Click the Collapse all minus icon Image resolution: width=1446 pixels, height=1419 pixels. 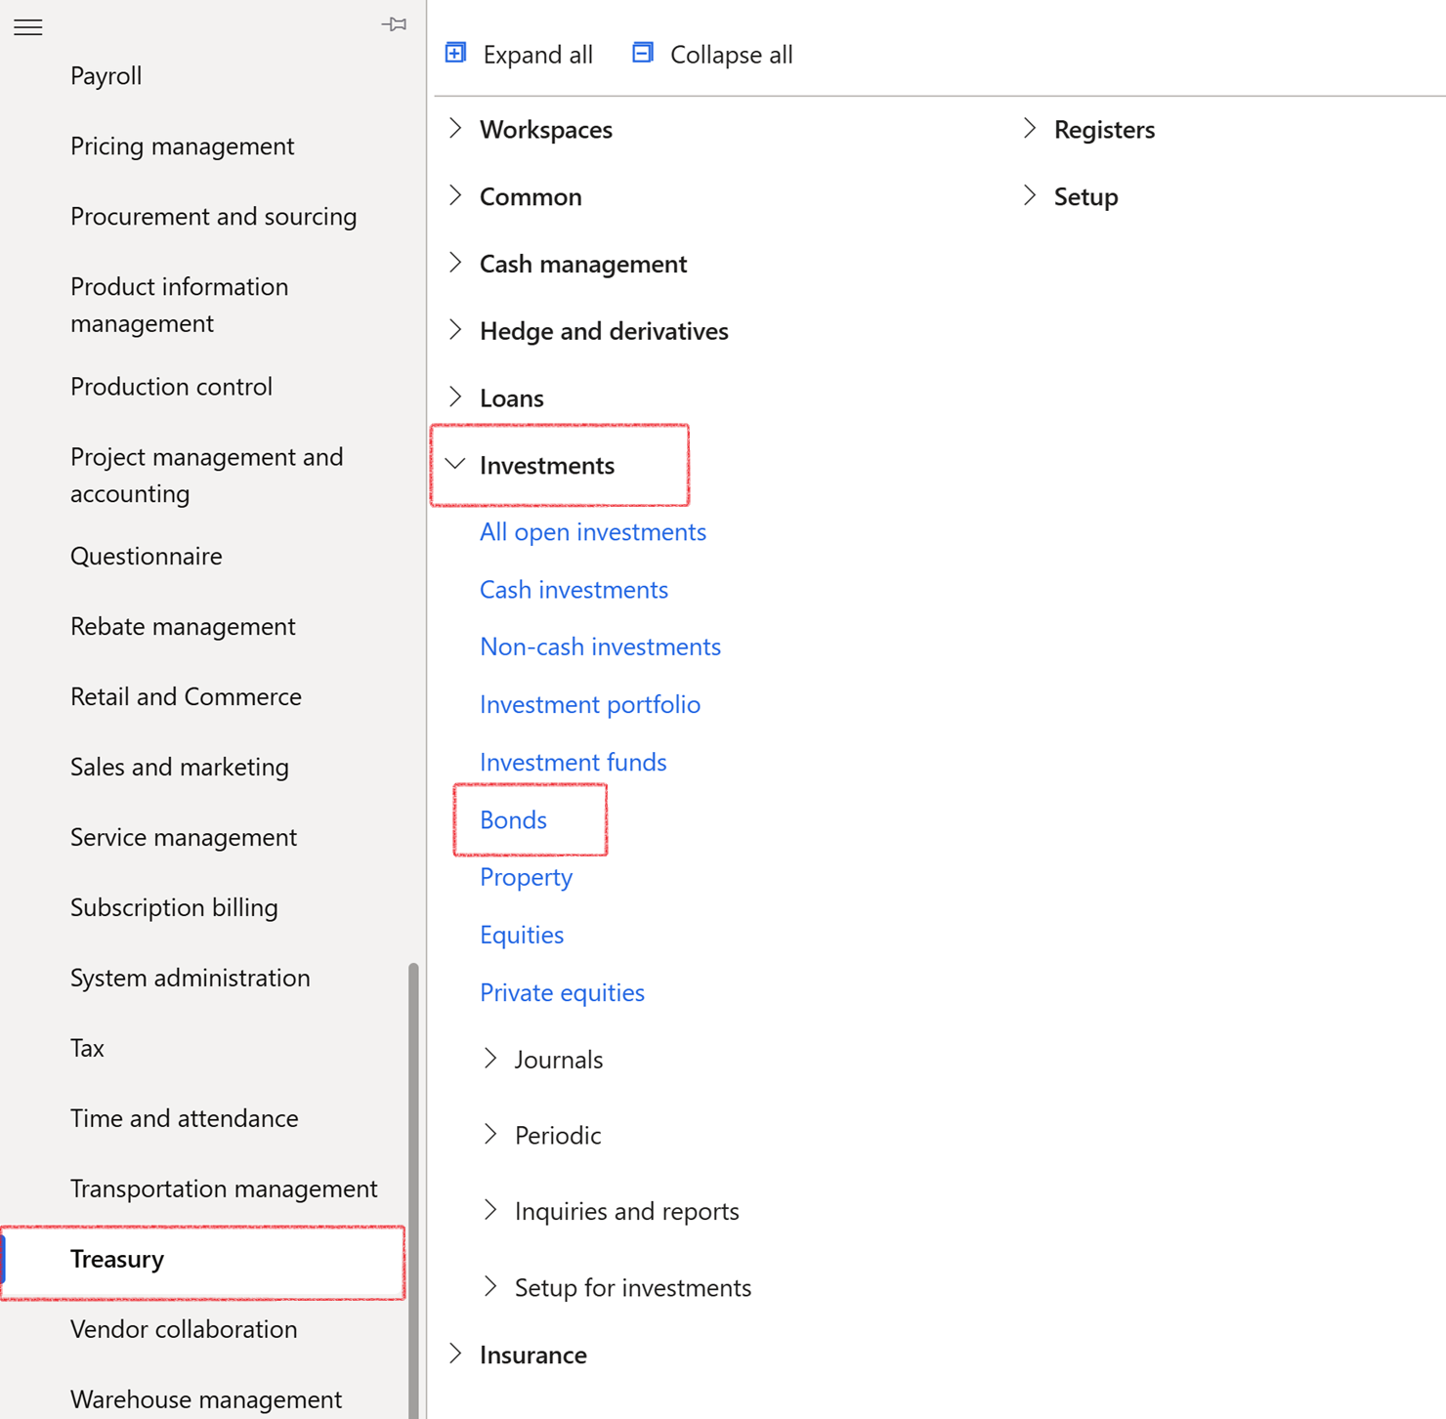coord(643,53)
